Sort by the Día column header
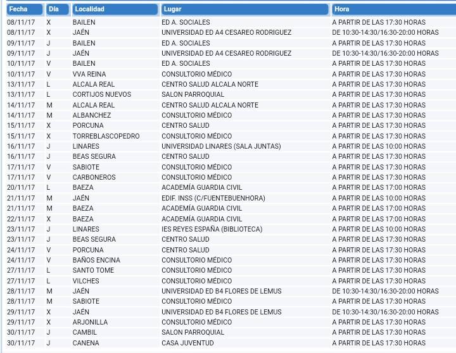The width and height of the screenshot is (456, 353). pos(58,9)
